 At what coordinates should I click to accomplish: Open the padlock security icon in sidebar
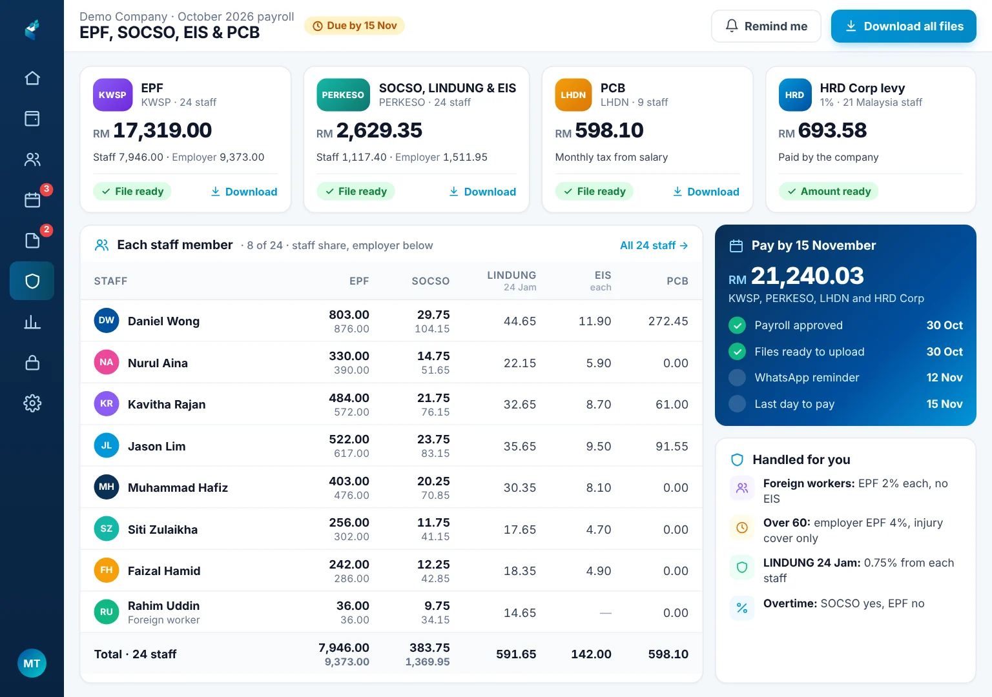[32, 363]
